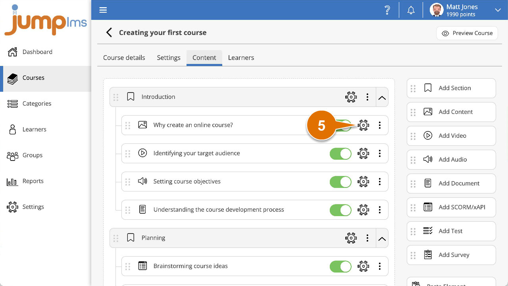Open notifications bell
The width and height of the screenshot is (508, 286).
pos(411,10)
